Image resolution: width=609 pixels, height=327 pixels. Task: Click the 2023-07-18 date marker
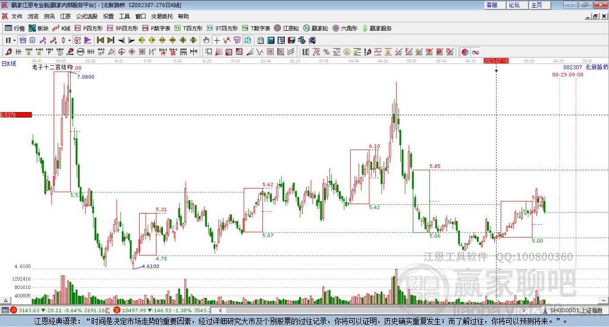(x=496, y=61)
